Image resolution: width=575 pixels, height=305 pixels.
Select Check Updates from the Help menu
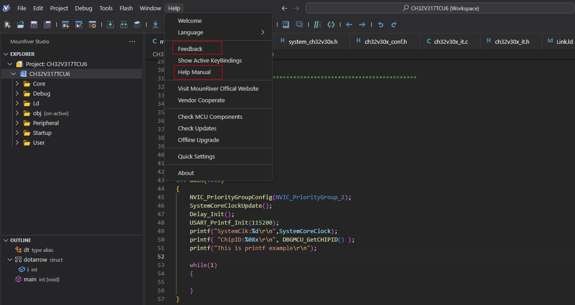pyautogui.click(x=197, y=128)
